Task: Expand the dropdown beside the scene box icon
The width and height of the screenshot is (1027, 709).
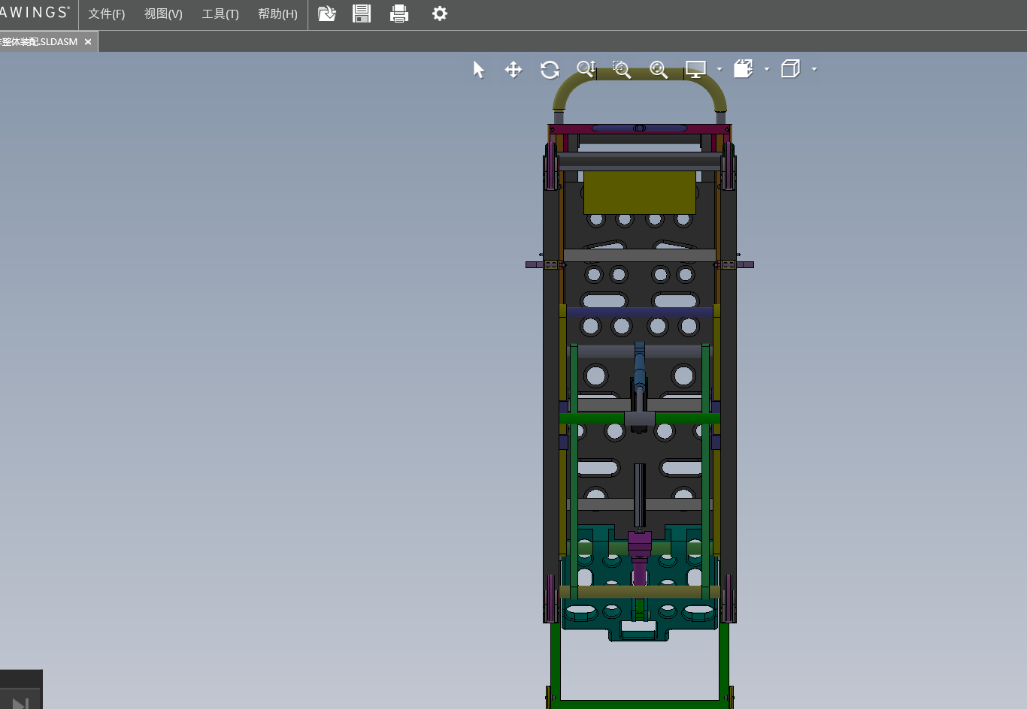Action: coord(767,69)
